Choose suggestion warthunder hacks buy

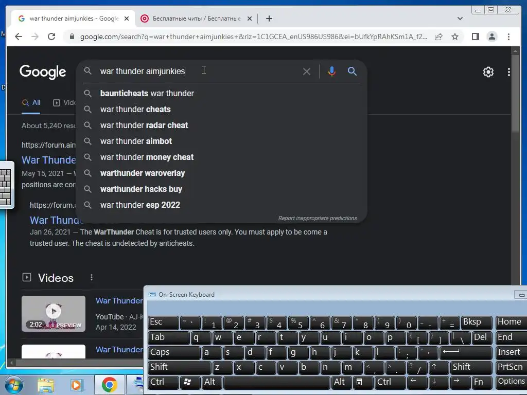(221, 189)
